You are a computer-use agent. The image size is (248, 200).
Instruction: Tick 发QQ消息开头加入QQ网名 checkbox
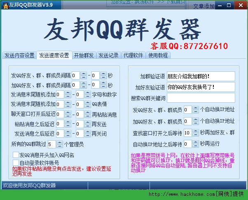pos(16,155)
